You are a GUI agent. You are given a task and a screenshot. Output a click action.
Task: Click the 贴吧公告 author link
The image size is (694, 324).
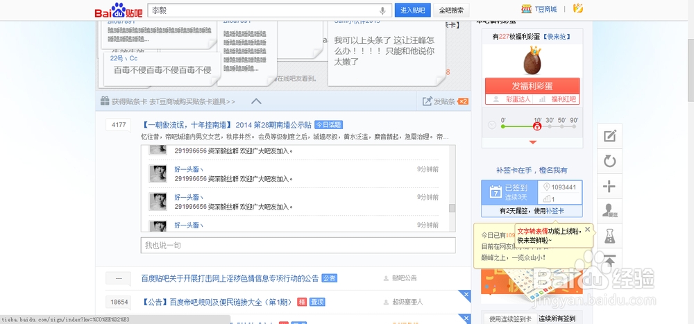click(x=405, y=278)
